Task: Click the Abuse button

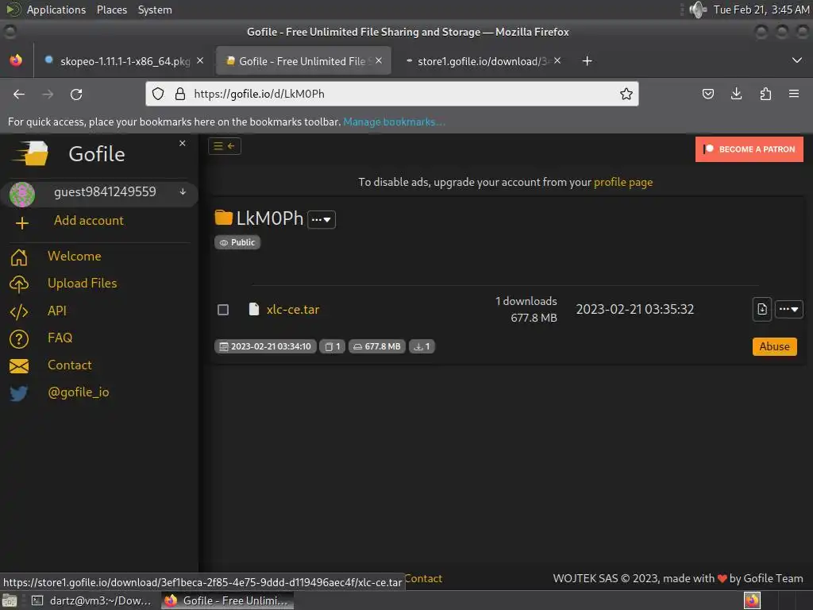Action: [774, 346]
